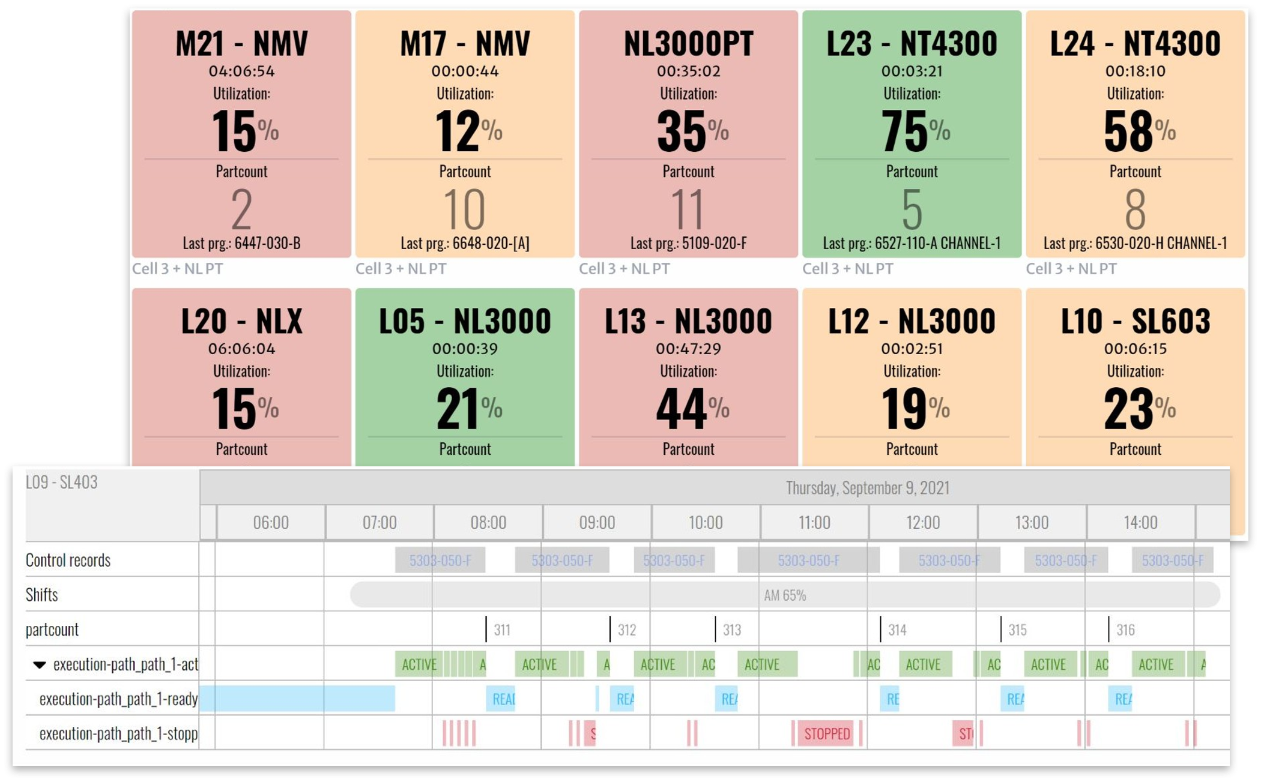The image size is (1261, 782).
Task: Open the M21 - NMV machine tile
Action: coord(241,134)
